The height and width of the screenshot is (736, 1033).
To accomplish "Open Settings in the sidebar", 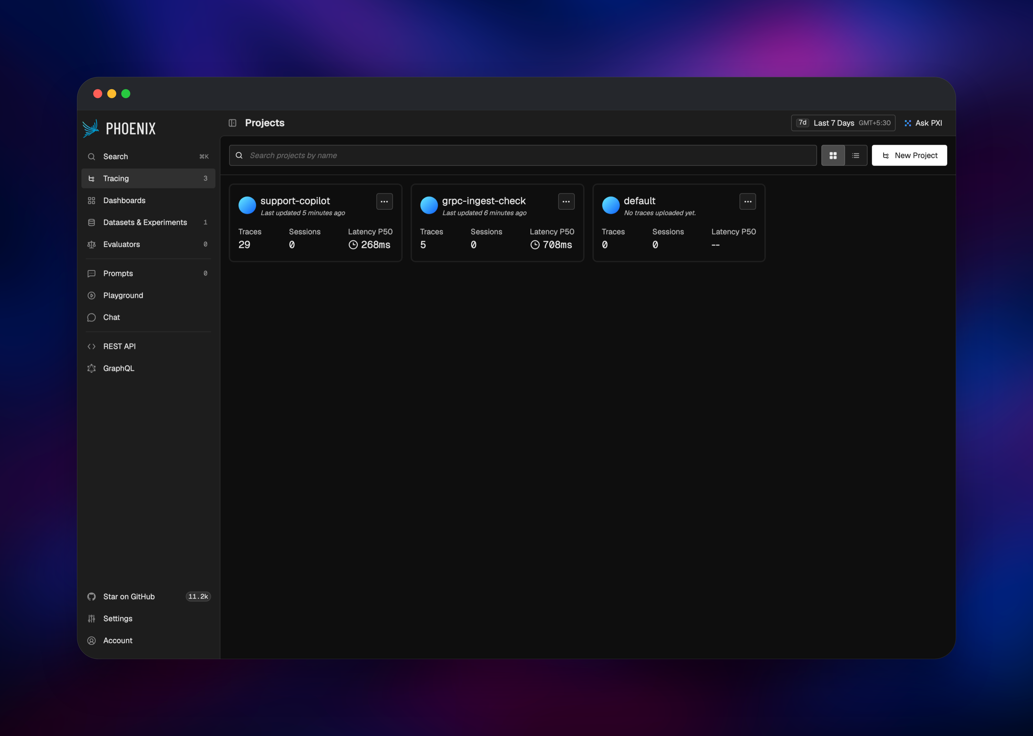I will click(148, 619).
